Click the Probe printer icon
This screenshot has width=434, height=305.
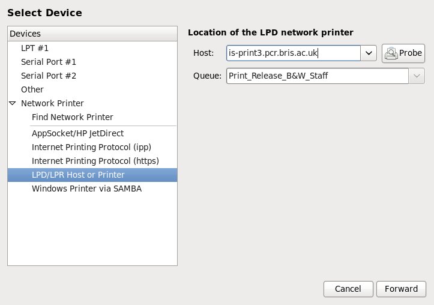392,53
